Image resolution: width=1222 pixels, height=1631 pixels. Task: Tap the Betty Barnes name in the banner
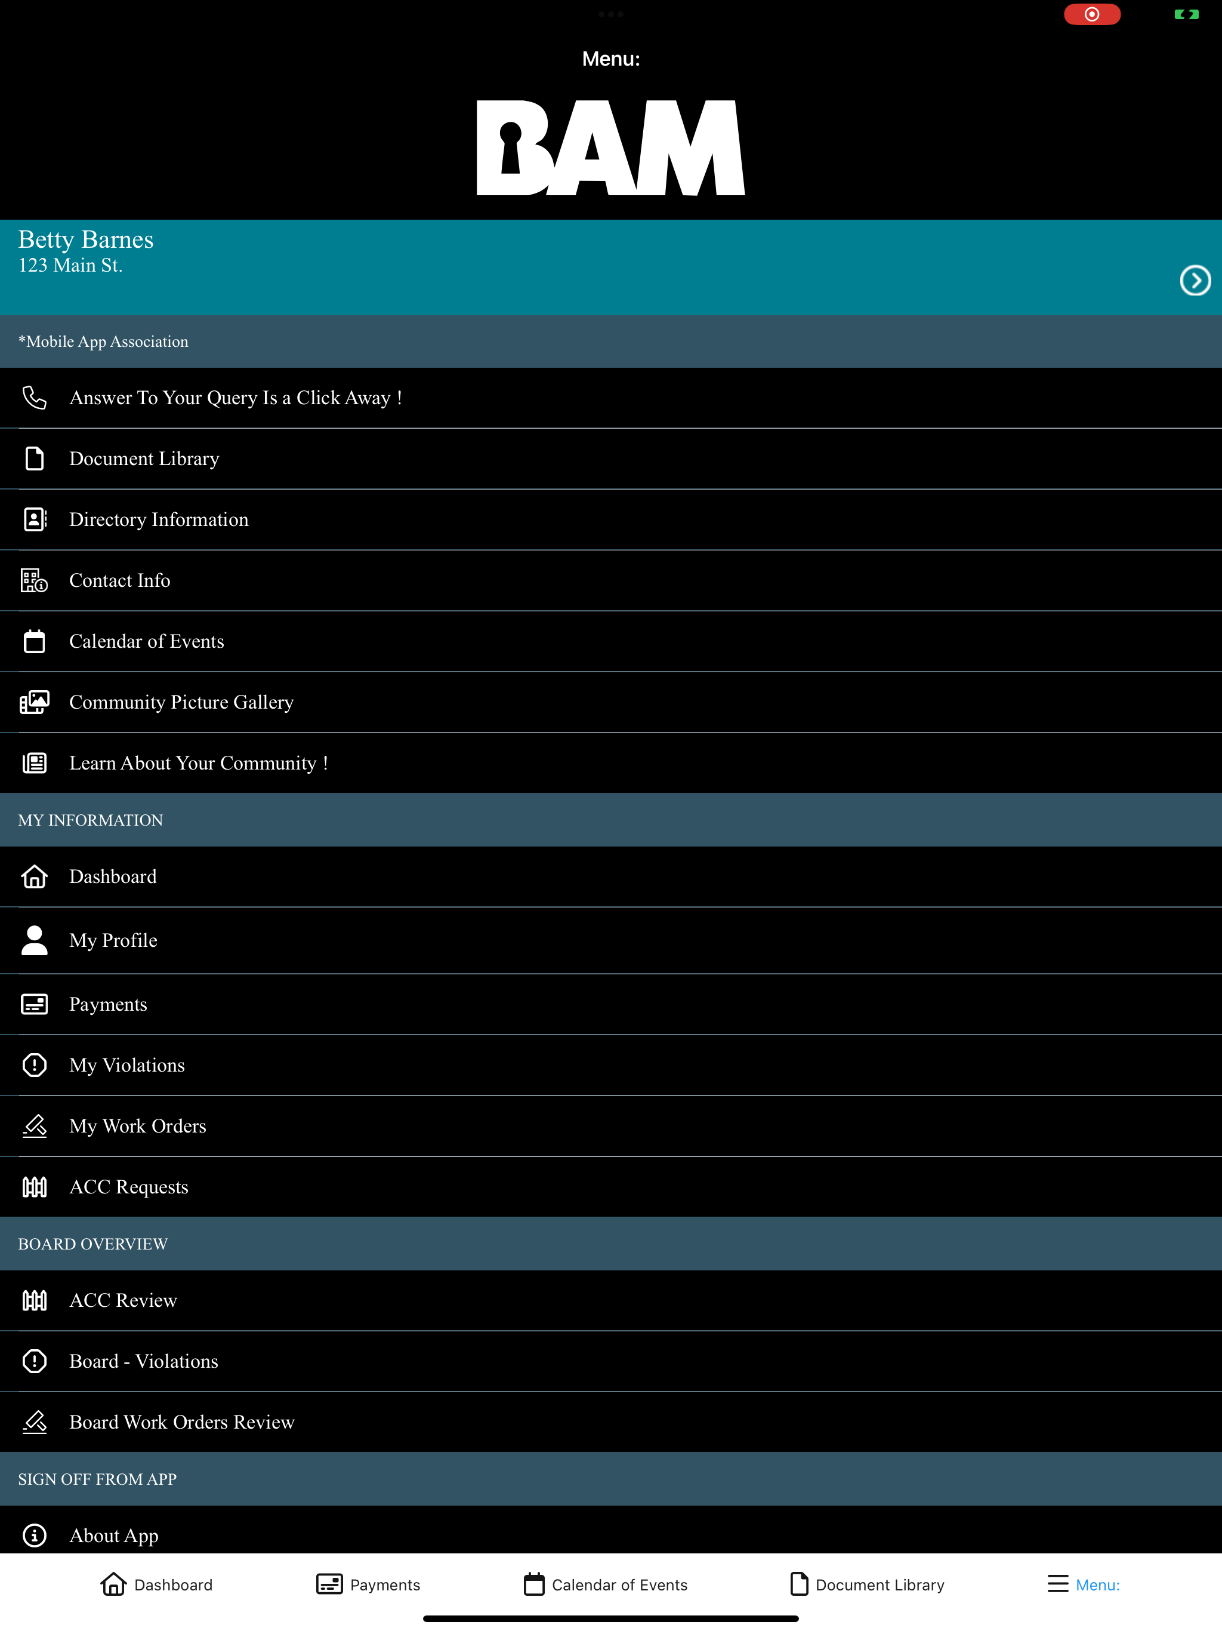pos(85,239)
